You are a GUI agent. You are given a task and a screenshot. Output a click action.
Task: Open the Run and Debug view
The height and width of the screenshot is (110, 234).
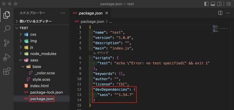pos(7,57)
